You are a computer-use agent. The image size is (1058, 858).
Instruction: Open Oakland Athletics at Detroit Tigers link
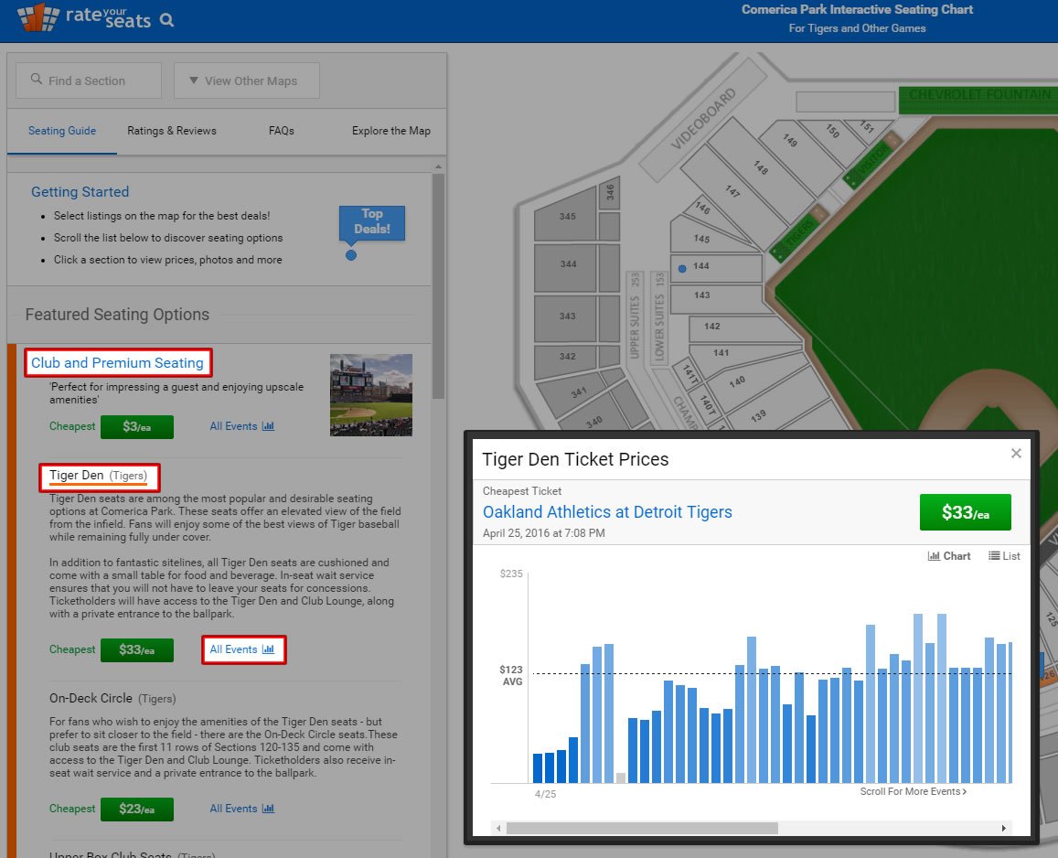607,511
